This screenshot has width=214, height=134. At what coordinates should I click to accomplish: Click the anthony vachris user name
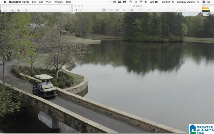(x=186, y=2)
